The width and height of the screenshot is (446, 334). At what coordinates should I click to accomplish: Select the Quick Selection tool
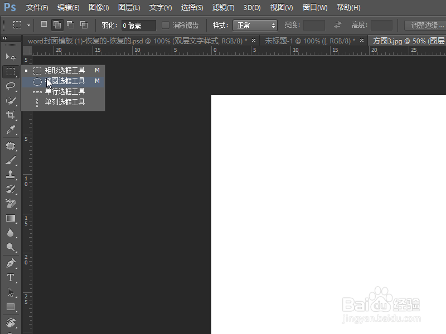click(11, 101)
